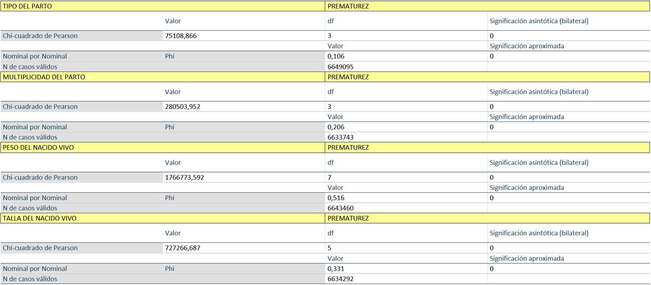Select valid cases count 6649095
The height and width of the screenshot is (285, 651).
pos(341,67)
